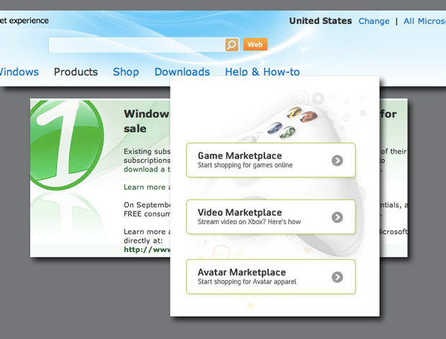446x339 pixels.
Task: Click the magnifying glass search icon
Action: click(232, 45)
